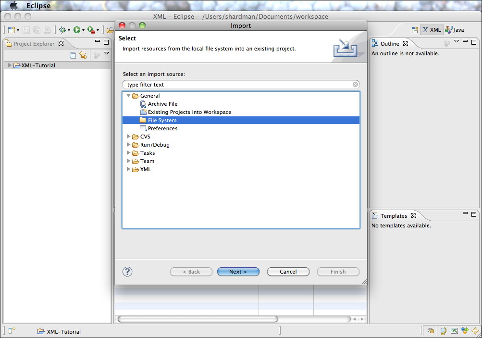Expand the Team import category
Image resolution: width=482 pixels, height=338 pixels.
click(129, 161)
